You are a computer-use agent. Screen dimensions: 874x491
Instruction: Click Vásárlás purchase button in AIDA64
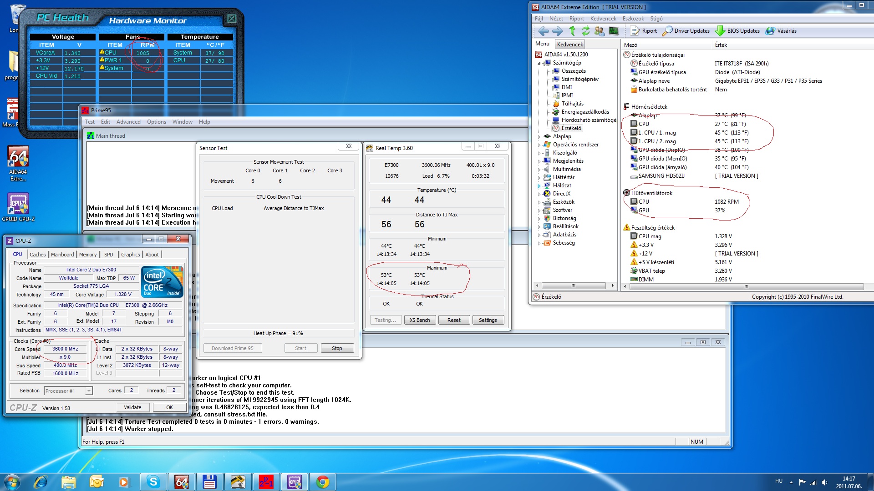click(x=781, y=31)
